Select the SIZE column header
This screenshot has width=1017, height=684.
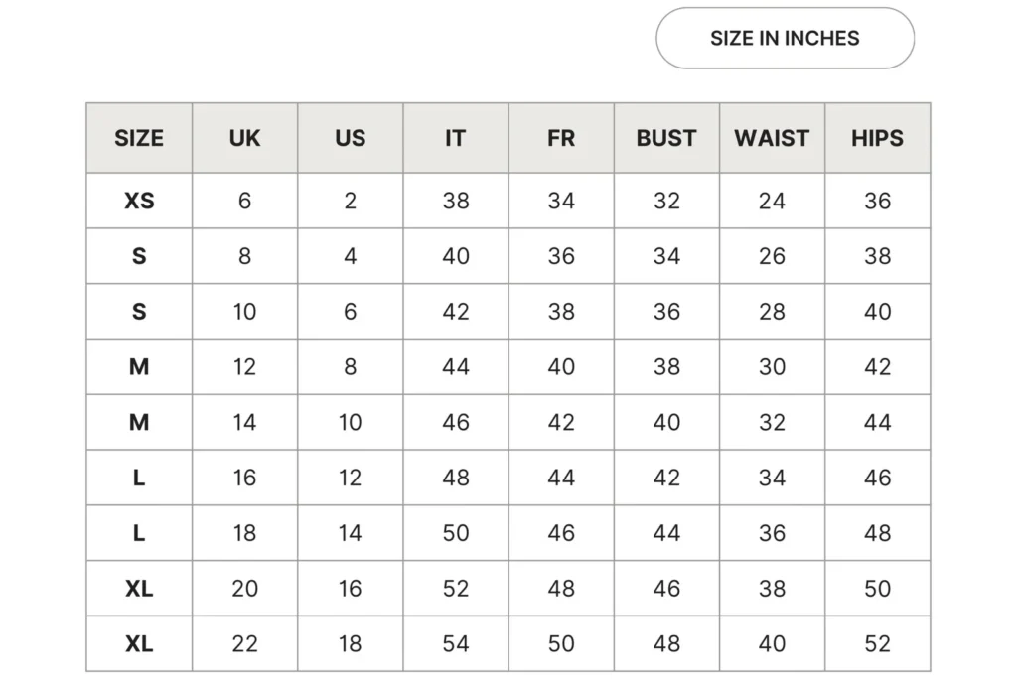139,138
